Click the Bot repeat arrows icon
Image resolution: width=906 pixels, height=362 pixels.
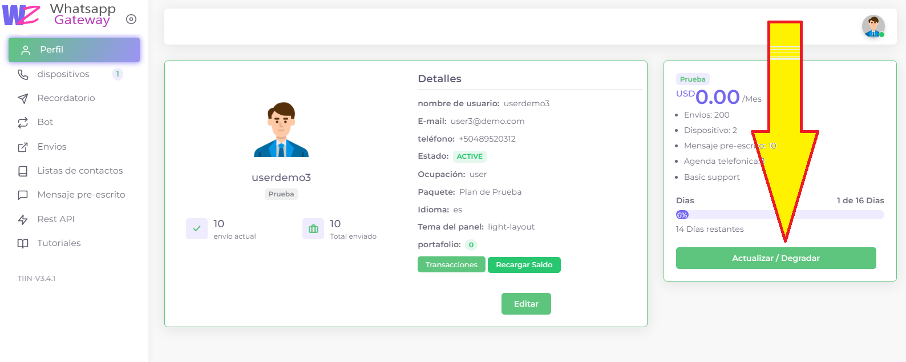pos(23,123)
